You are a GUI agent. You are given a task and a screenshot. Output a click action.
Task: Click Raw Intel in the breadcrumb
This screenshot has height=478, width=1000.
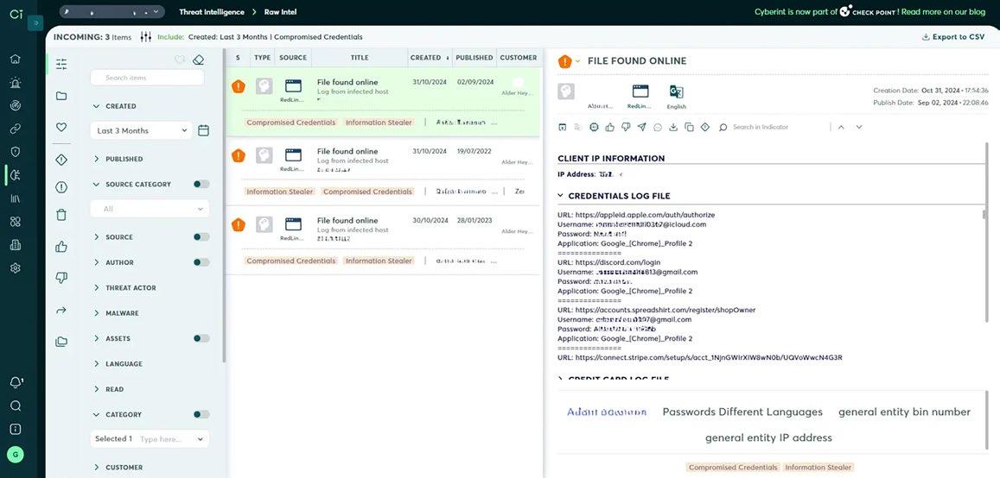coord(281,12)
